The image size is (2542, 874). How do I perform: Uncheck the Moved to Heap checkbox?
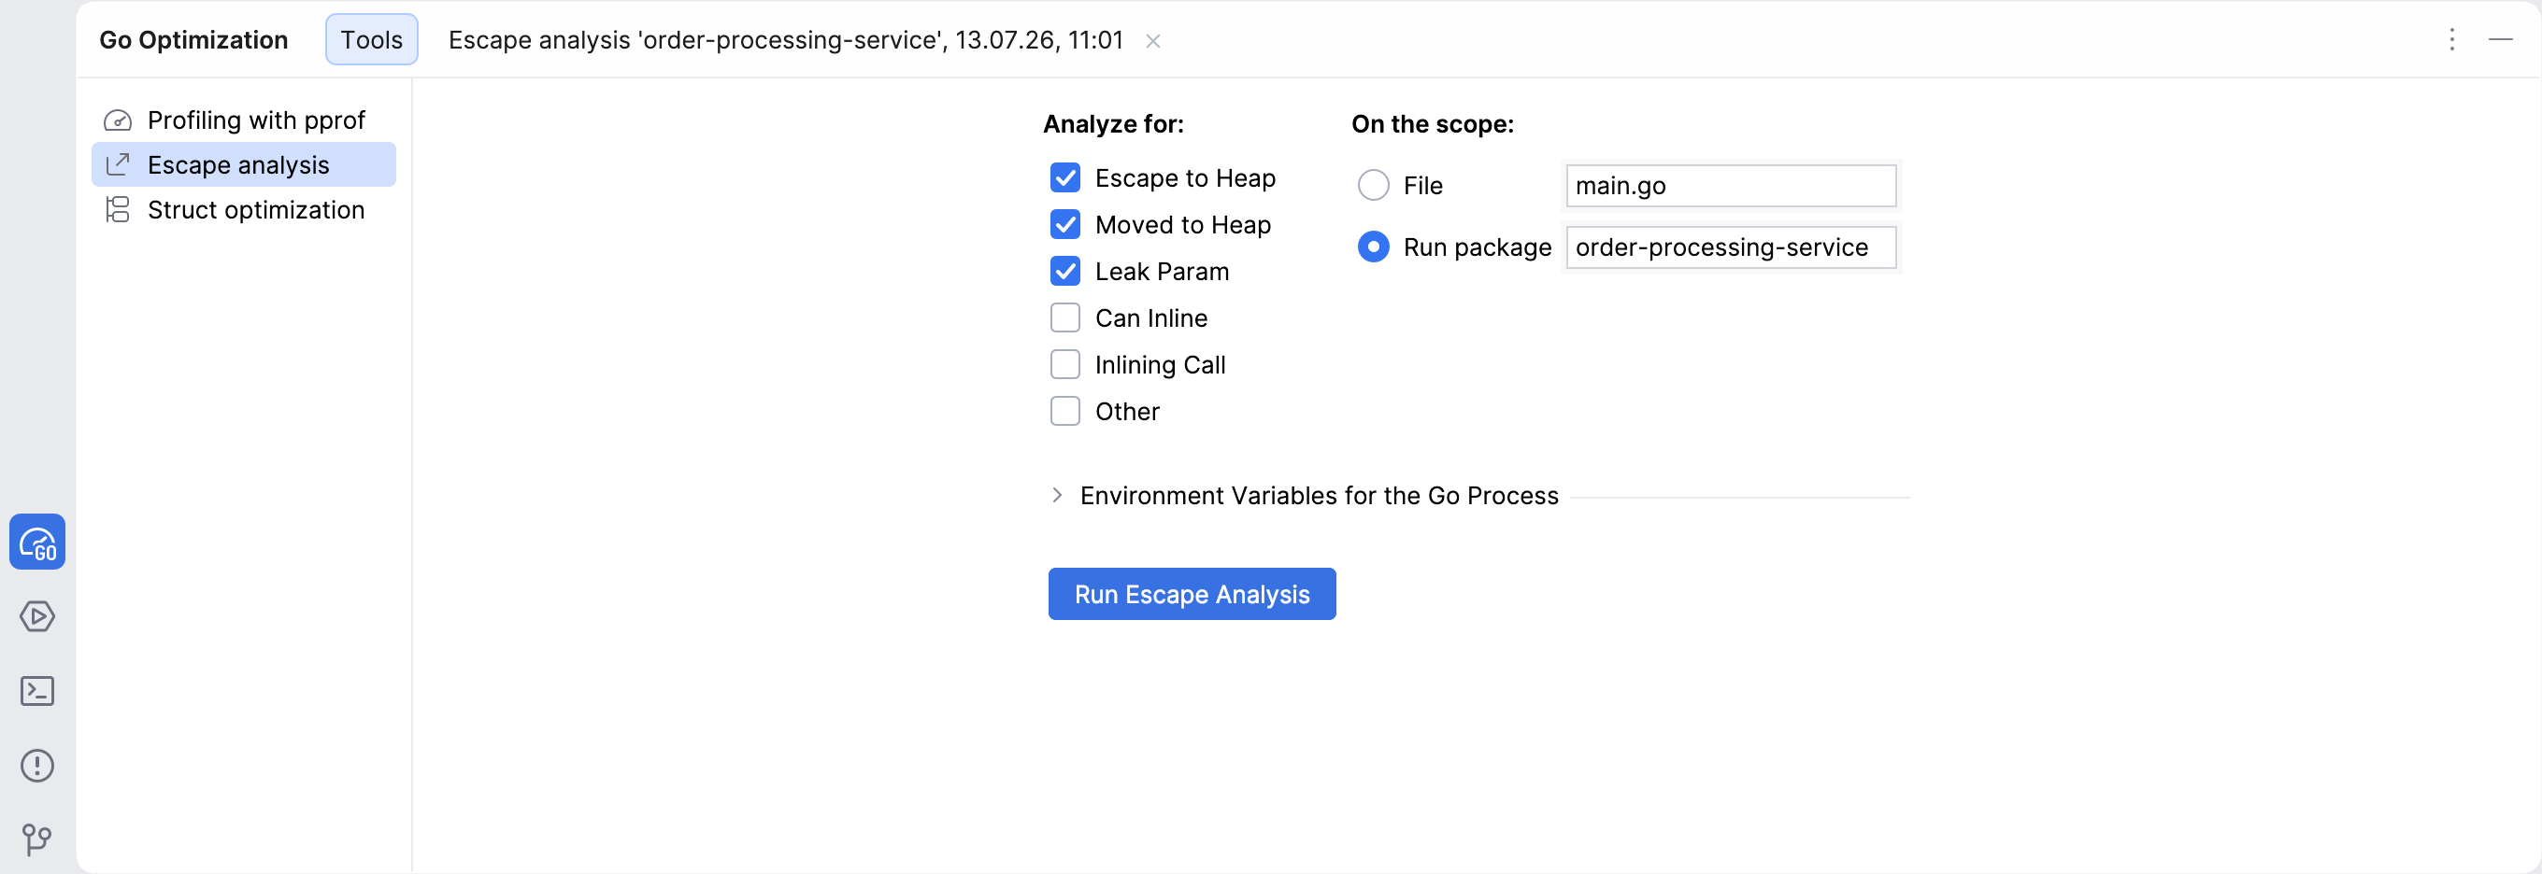[x=1064, y=225]
